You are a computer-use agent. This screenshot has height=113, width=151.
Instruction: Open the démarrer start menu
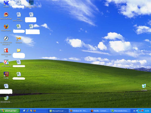10,111
